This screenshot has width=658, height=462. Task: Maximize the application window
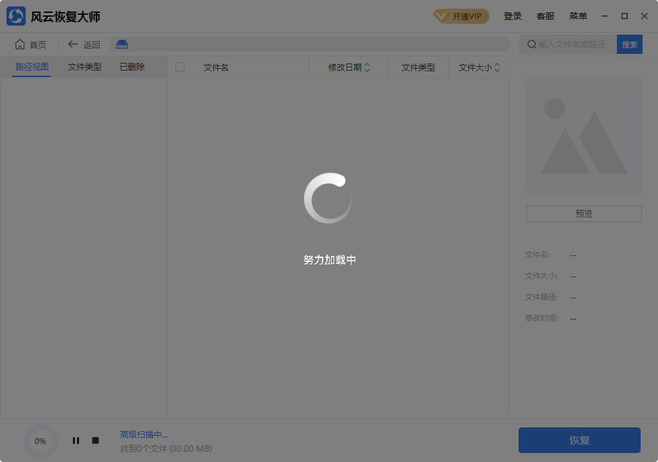click(625, 16)
